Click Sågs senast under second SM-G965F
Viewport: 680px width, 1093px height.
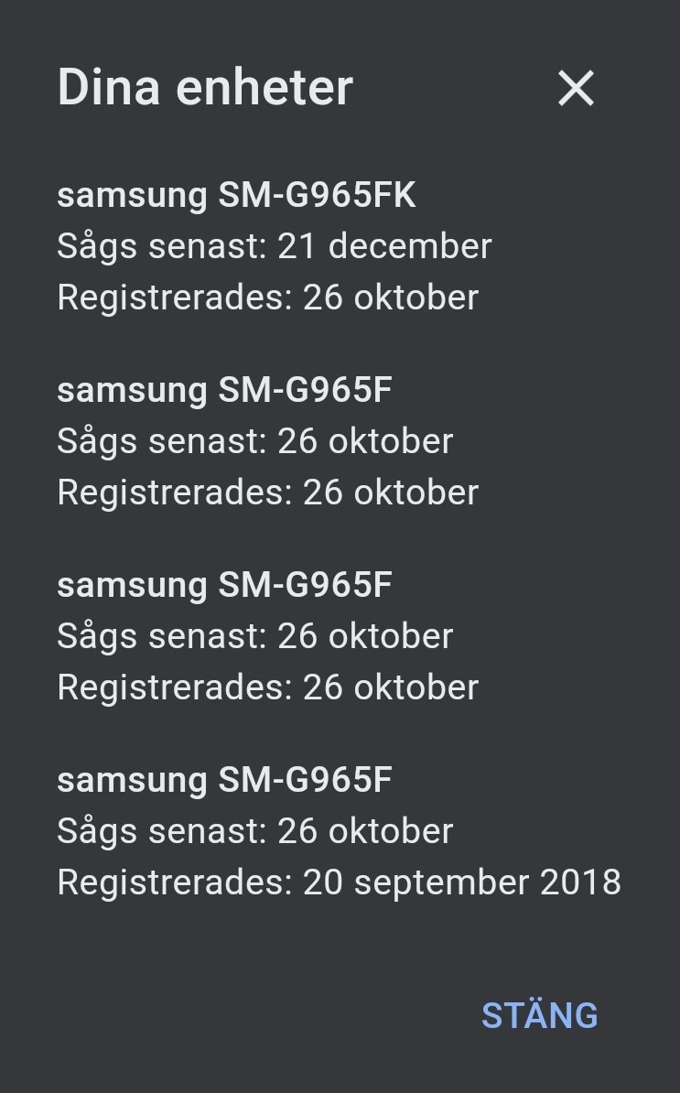pos(254,635)
